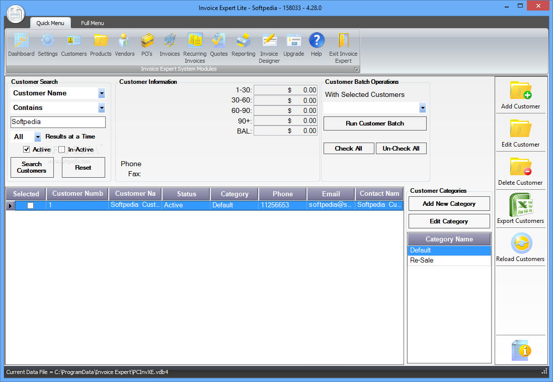Click the BAL balance field
The width and height of the screenshot is (553, 382).
(285, 131)
